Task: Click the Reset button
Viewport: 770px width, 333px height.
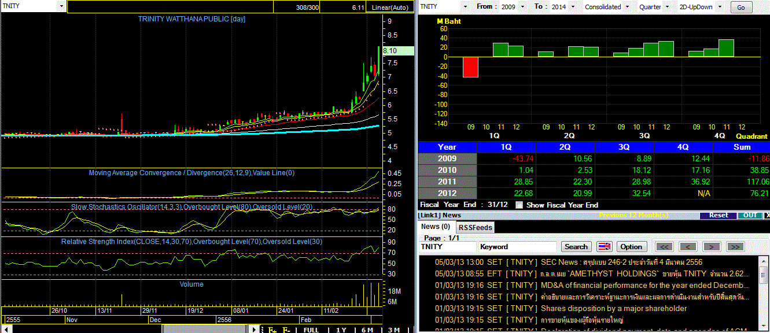Action: pyautogui.click(x=719, y=215)
